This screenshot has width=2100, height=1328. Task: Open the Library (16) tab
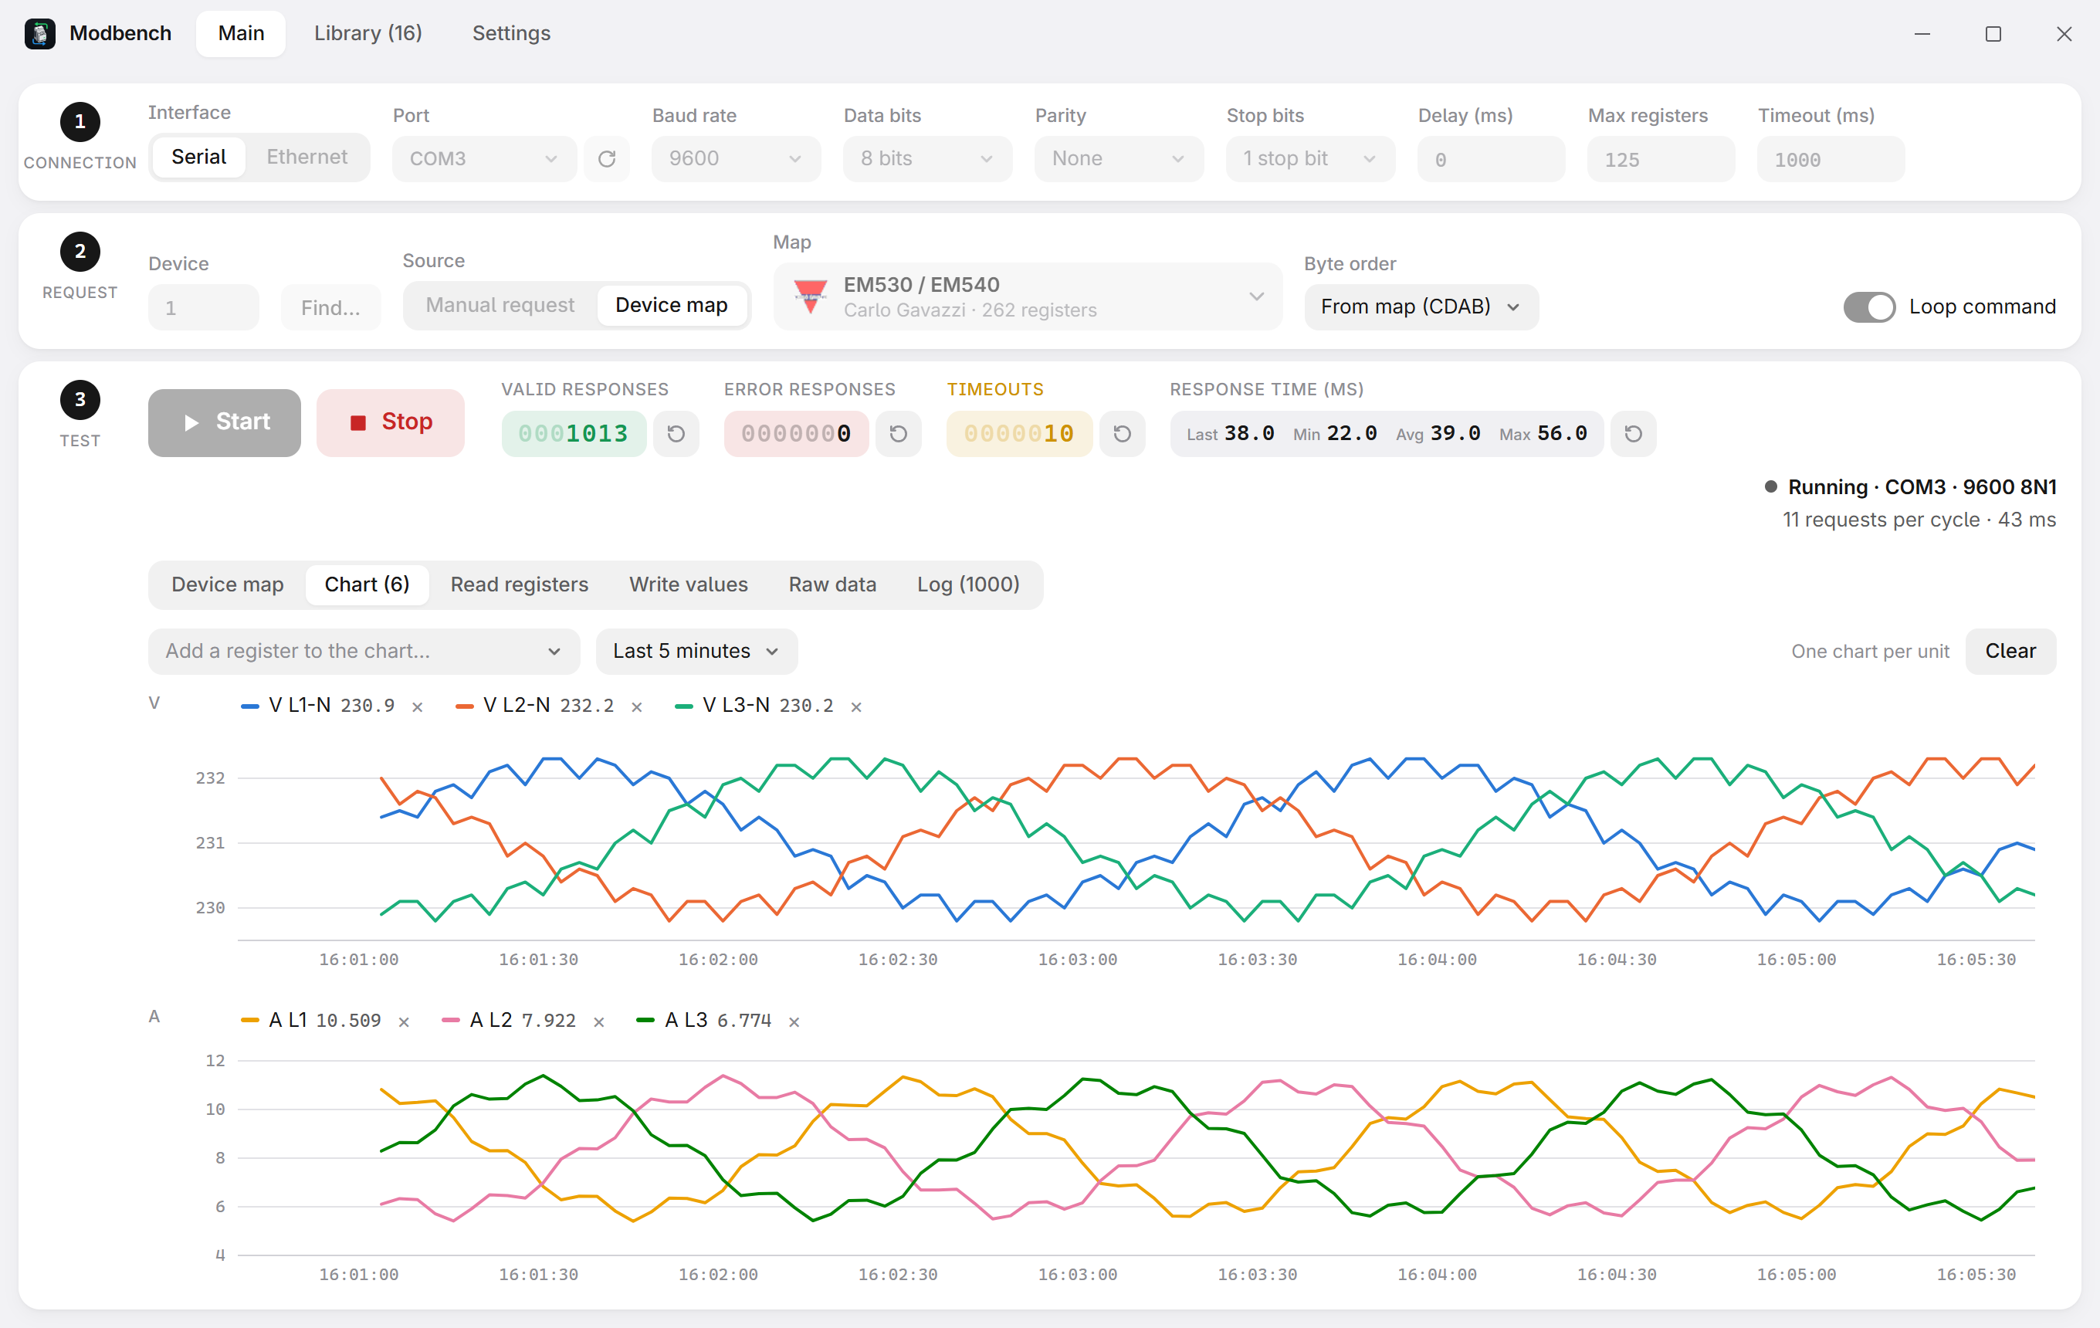pyautogui.click(x=368, y=33)
